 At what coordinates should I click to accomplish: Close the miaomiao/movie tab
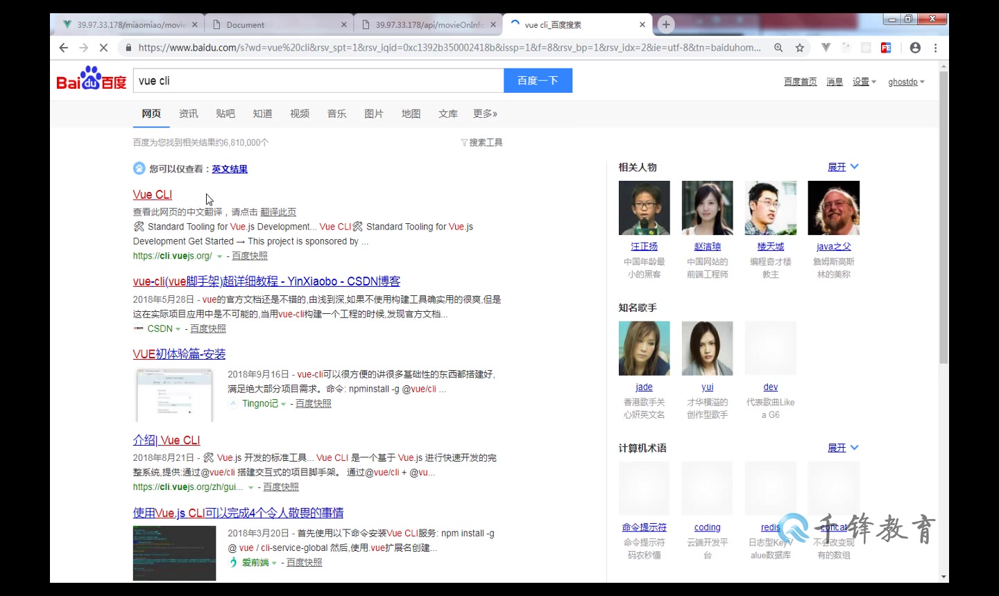pyautogui.click(x=195, y=24)
